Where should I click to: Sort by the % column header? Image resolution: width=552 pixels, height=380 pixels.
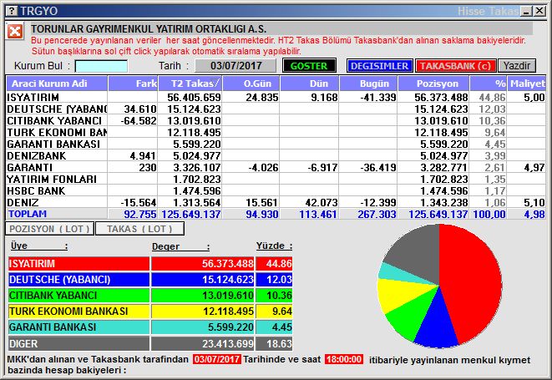(x=489, y=84)
